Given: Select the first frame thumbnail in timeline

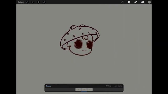Looking at the screenshot, I should [x=78, y=89].
